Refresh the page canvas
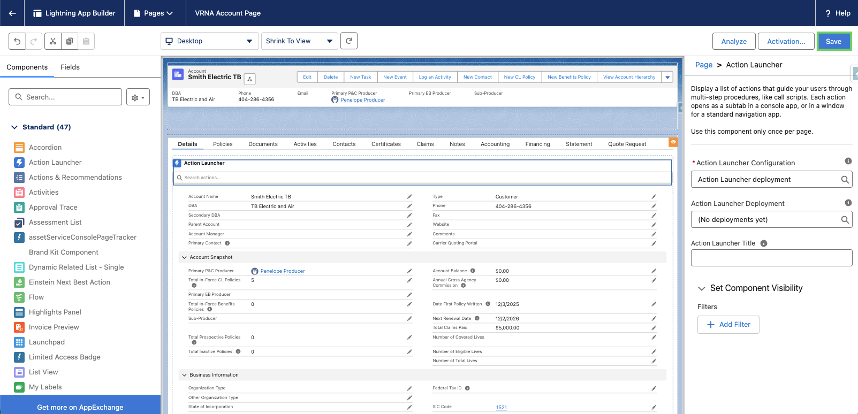Viewport: 858px width, 414px height. pyautogui.click(x=349, y=41)
